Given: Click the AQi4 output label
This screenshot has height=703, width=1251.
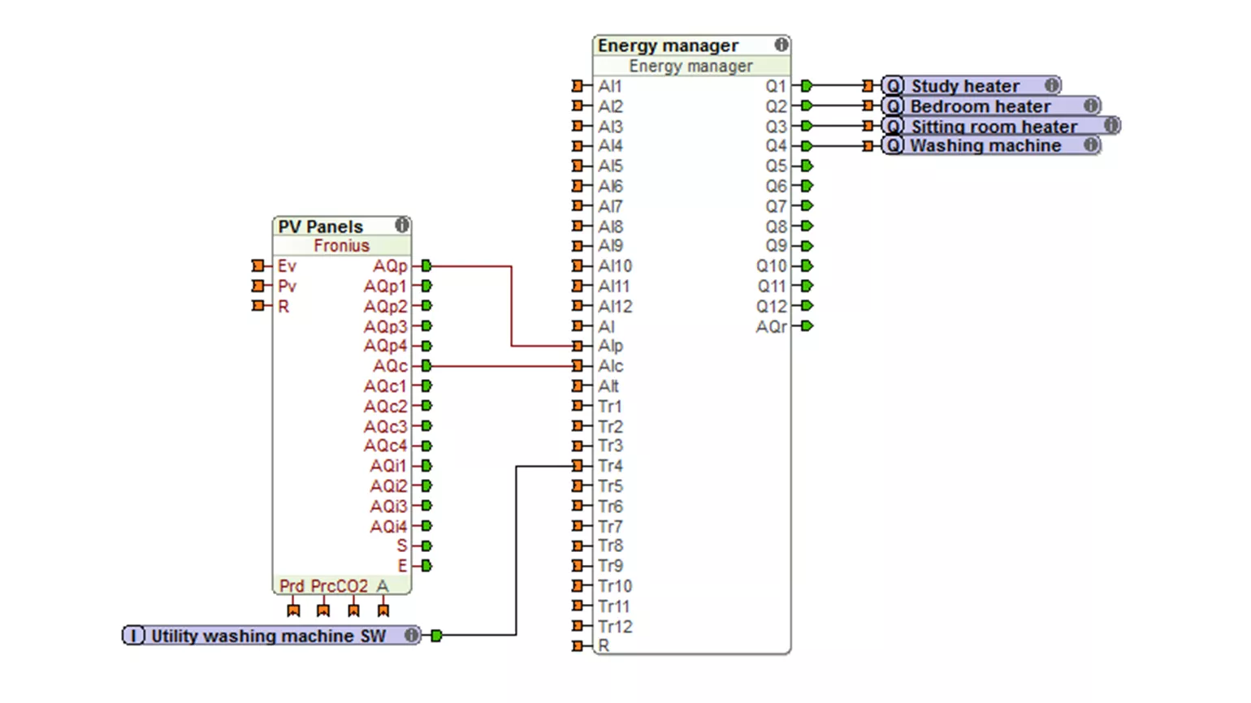Looking at the screenshot, I should point(388,526).
